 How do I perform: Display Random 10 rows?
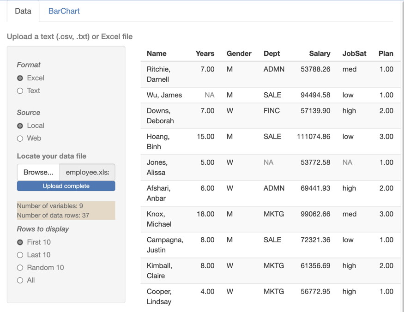pyautogui.click(x=20, y=268)
